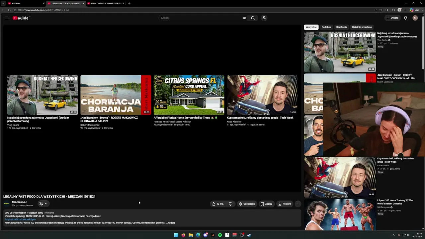The image size is (425, 239).
Task: Click the browser address bar URL
Action: (x=43, y=10)
